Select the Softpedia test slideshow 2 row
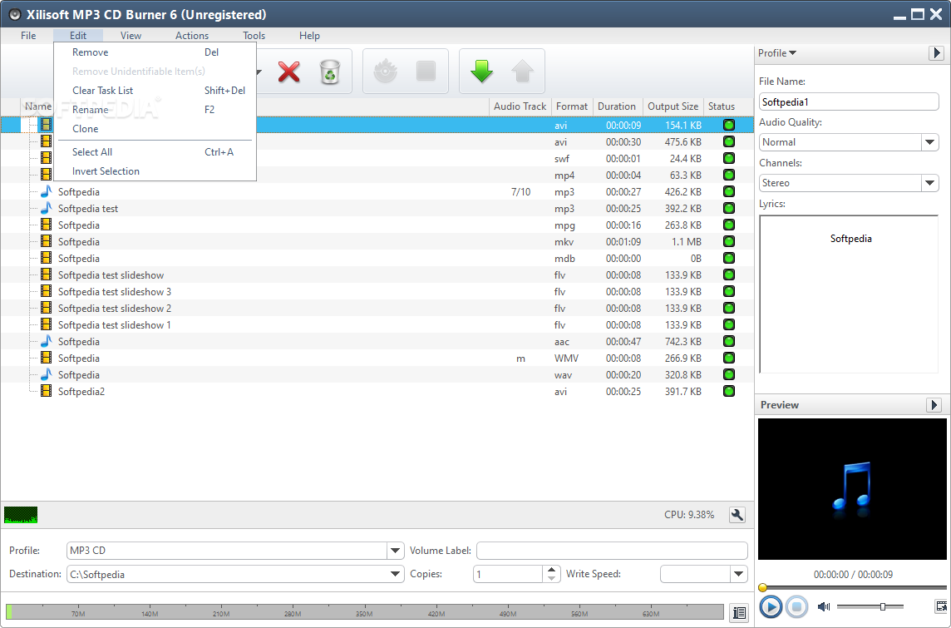 click(x=377, y=309)
